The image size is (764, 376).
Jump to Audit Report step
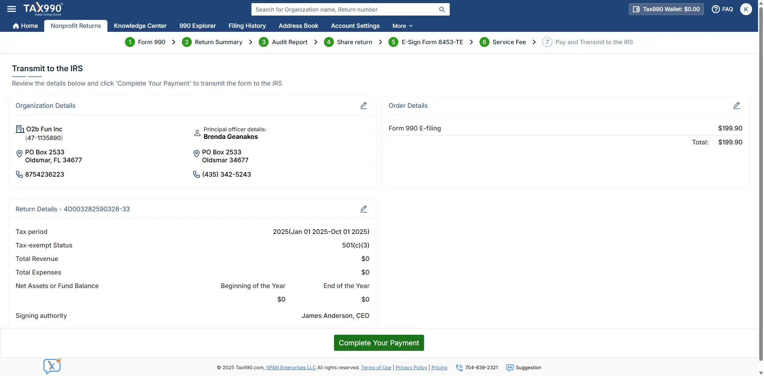pyautogui.click(x=283, y=42)
